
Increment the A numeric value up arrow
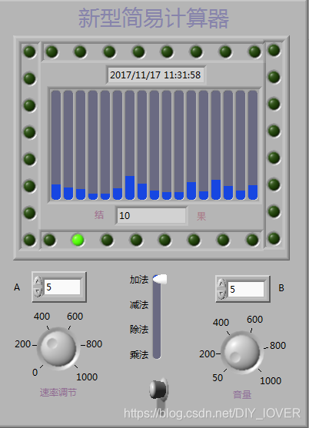point(38,281)
